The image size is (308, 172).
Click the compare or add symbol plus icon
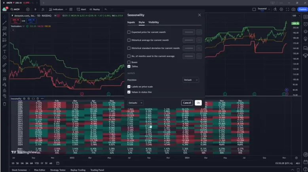coord(28,9)
